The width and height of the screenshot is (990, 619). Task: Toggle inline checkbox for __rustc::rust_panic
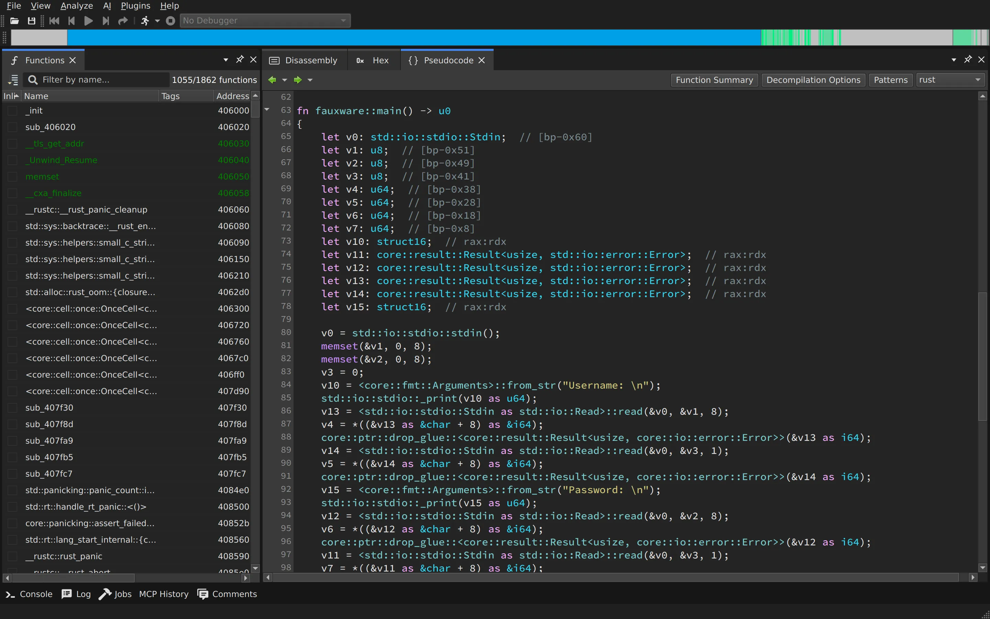13,556
